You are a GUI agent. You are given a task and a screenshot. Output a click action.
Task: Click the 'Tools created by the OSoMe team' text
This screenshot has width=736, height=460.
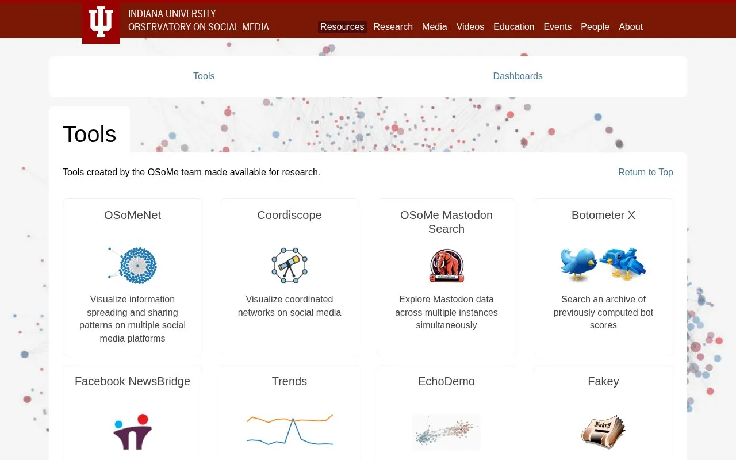[191, 172]
